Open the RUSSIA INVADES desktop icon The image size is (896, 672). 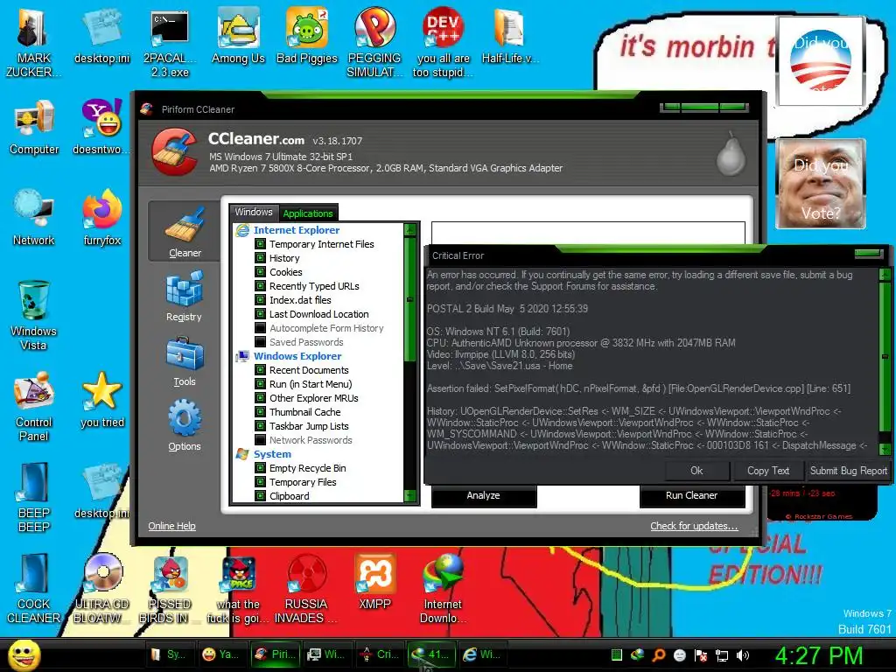(306, 588)
